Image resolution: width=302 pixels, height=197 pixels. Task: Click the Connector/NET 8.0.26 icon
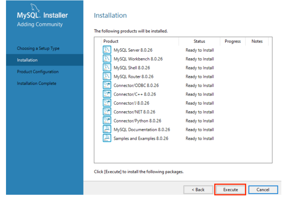click(x=107, y=112)
